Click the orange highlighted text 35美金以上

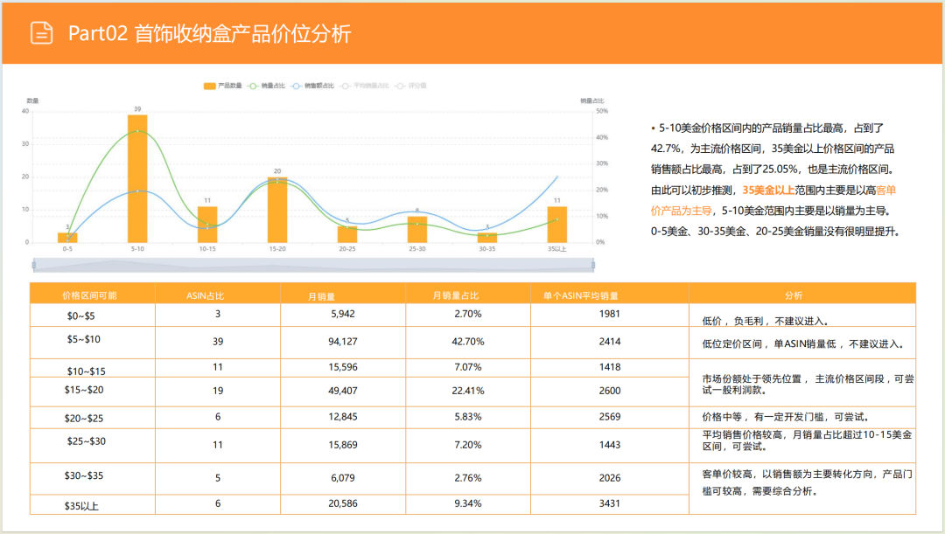coord(768,191)
